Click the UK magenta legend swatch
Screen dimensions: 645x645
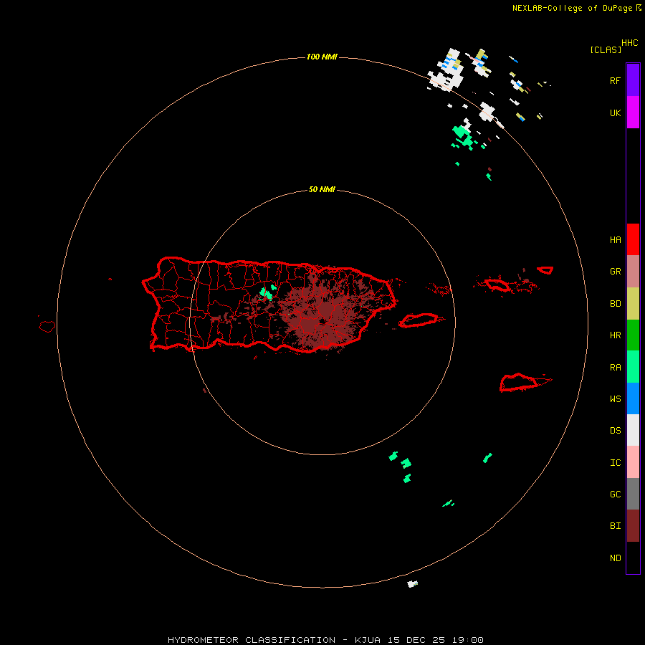tap(633, 113)
